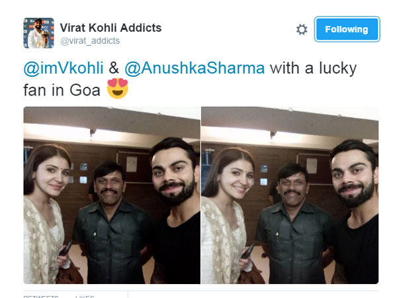Open the left selfie photo
397x298 pixels.
tap(112, 195)
